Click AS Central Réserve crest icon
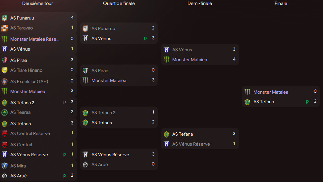323x182 pixels. point(5,134)
